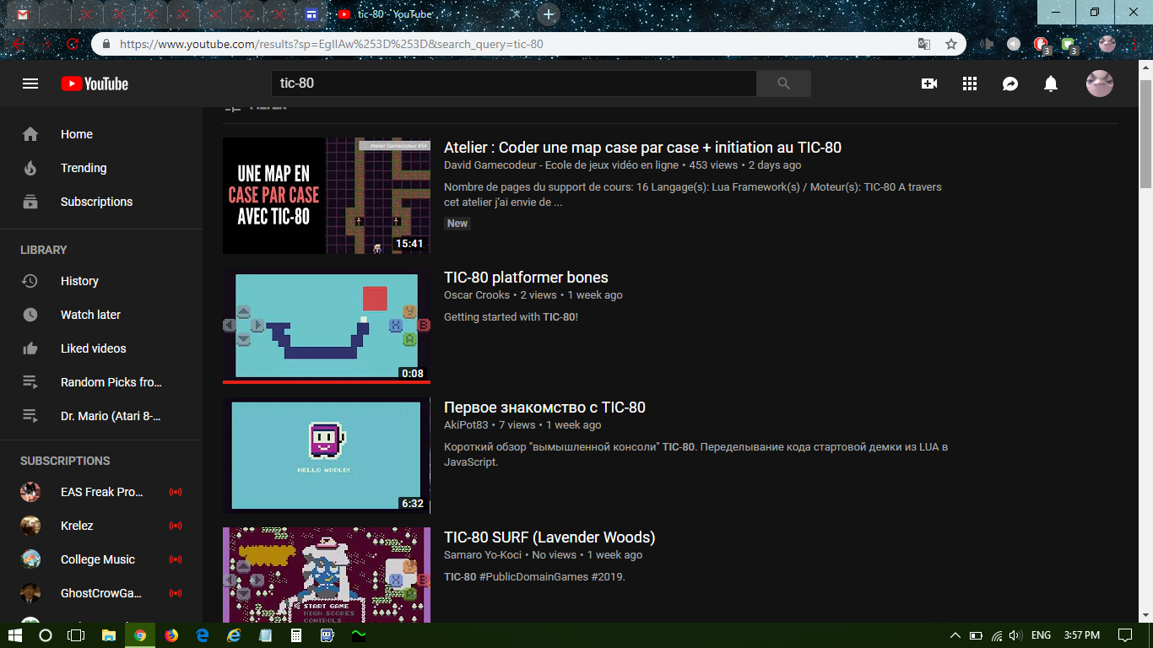Click the TIC-80 SURF video thumbnail
Image resolution: width=1153 pixels, height=648 pixels.
[x=327, y=575]
